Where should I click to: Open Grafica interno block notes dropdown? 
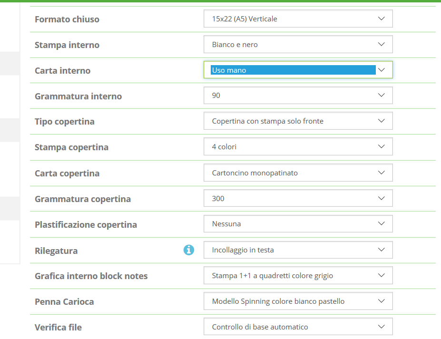298,276
